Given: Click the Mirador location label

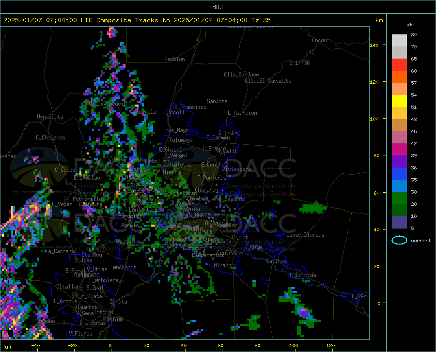Looking at the screenshot, I should click(x=224, y=265).
